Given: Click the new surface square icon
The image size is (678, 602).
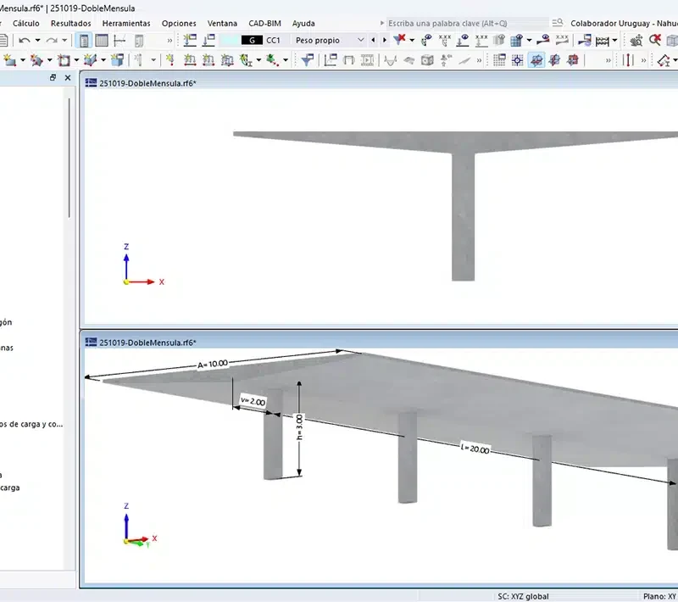Looking at the screenshot, I should [64, 60].
